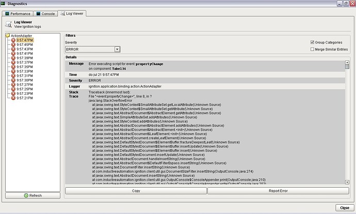Click error icon for 9:57:37PM entry

pos(13,62)
